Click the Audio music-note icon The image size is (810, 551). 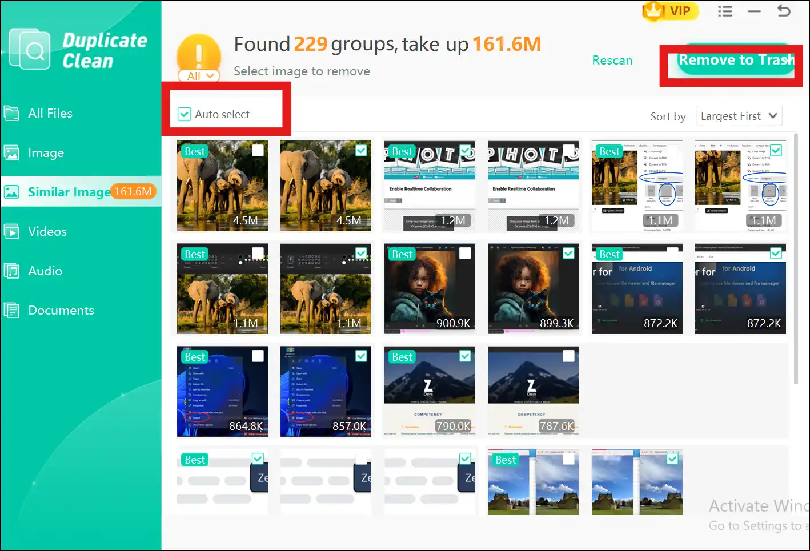pyautogui.click(x=12, y=271)
